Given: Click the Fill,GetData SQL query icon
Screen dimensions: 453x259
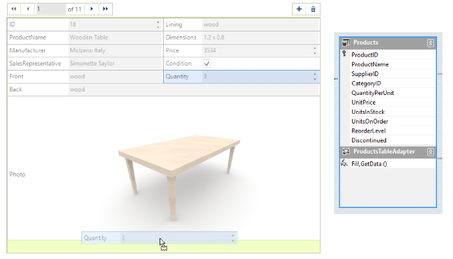Looking at the screenshot, I should point(344,163).
